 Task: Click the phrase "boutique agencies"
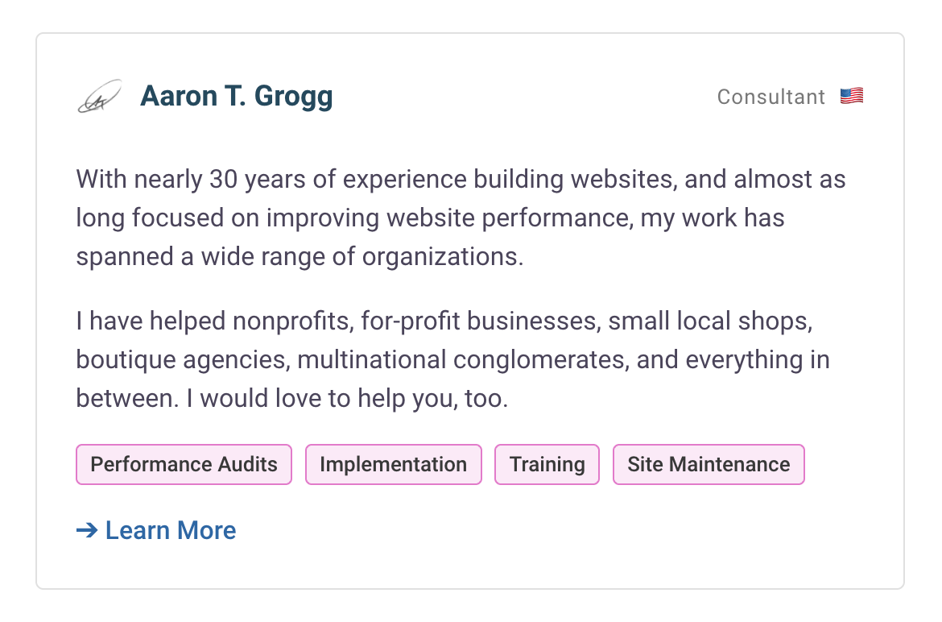click(x=182, y=359)
